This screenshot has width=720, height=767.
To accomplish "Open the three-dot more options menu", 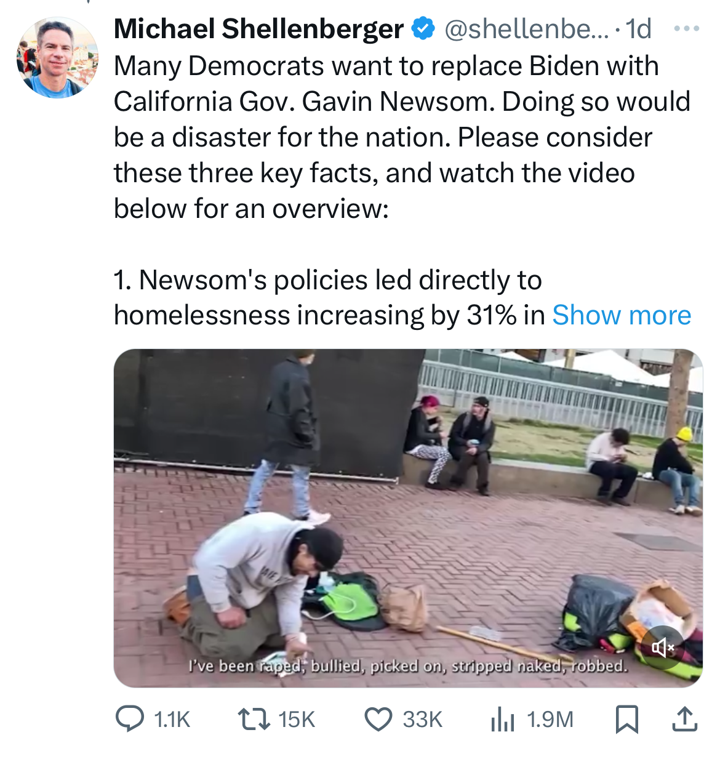I will pyautogui.click(x=687, y=29).
